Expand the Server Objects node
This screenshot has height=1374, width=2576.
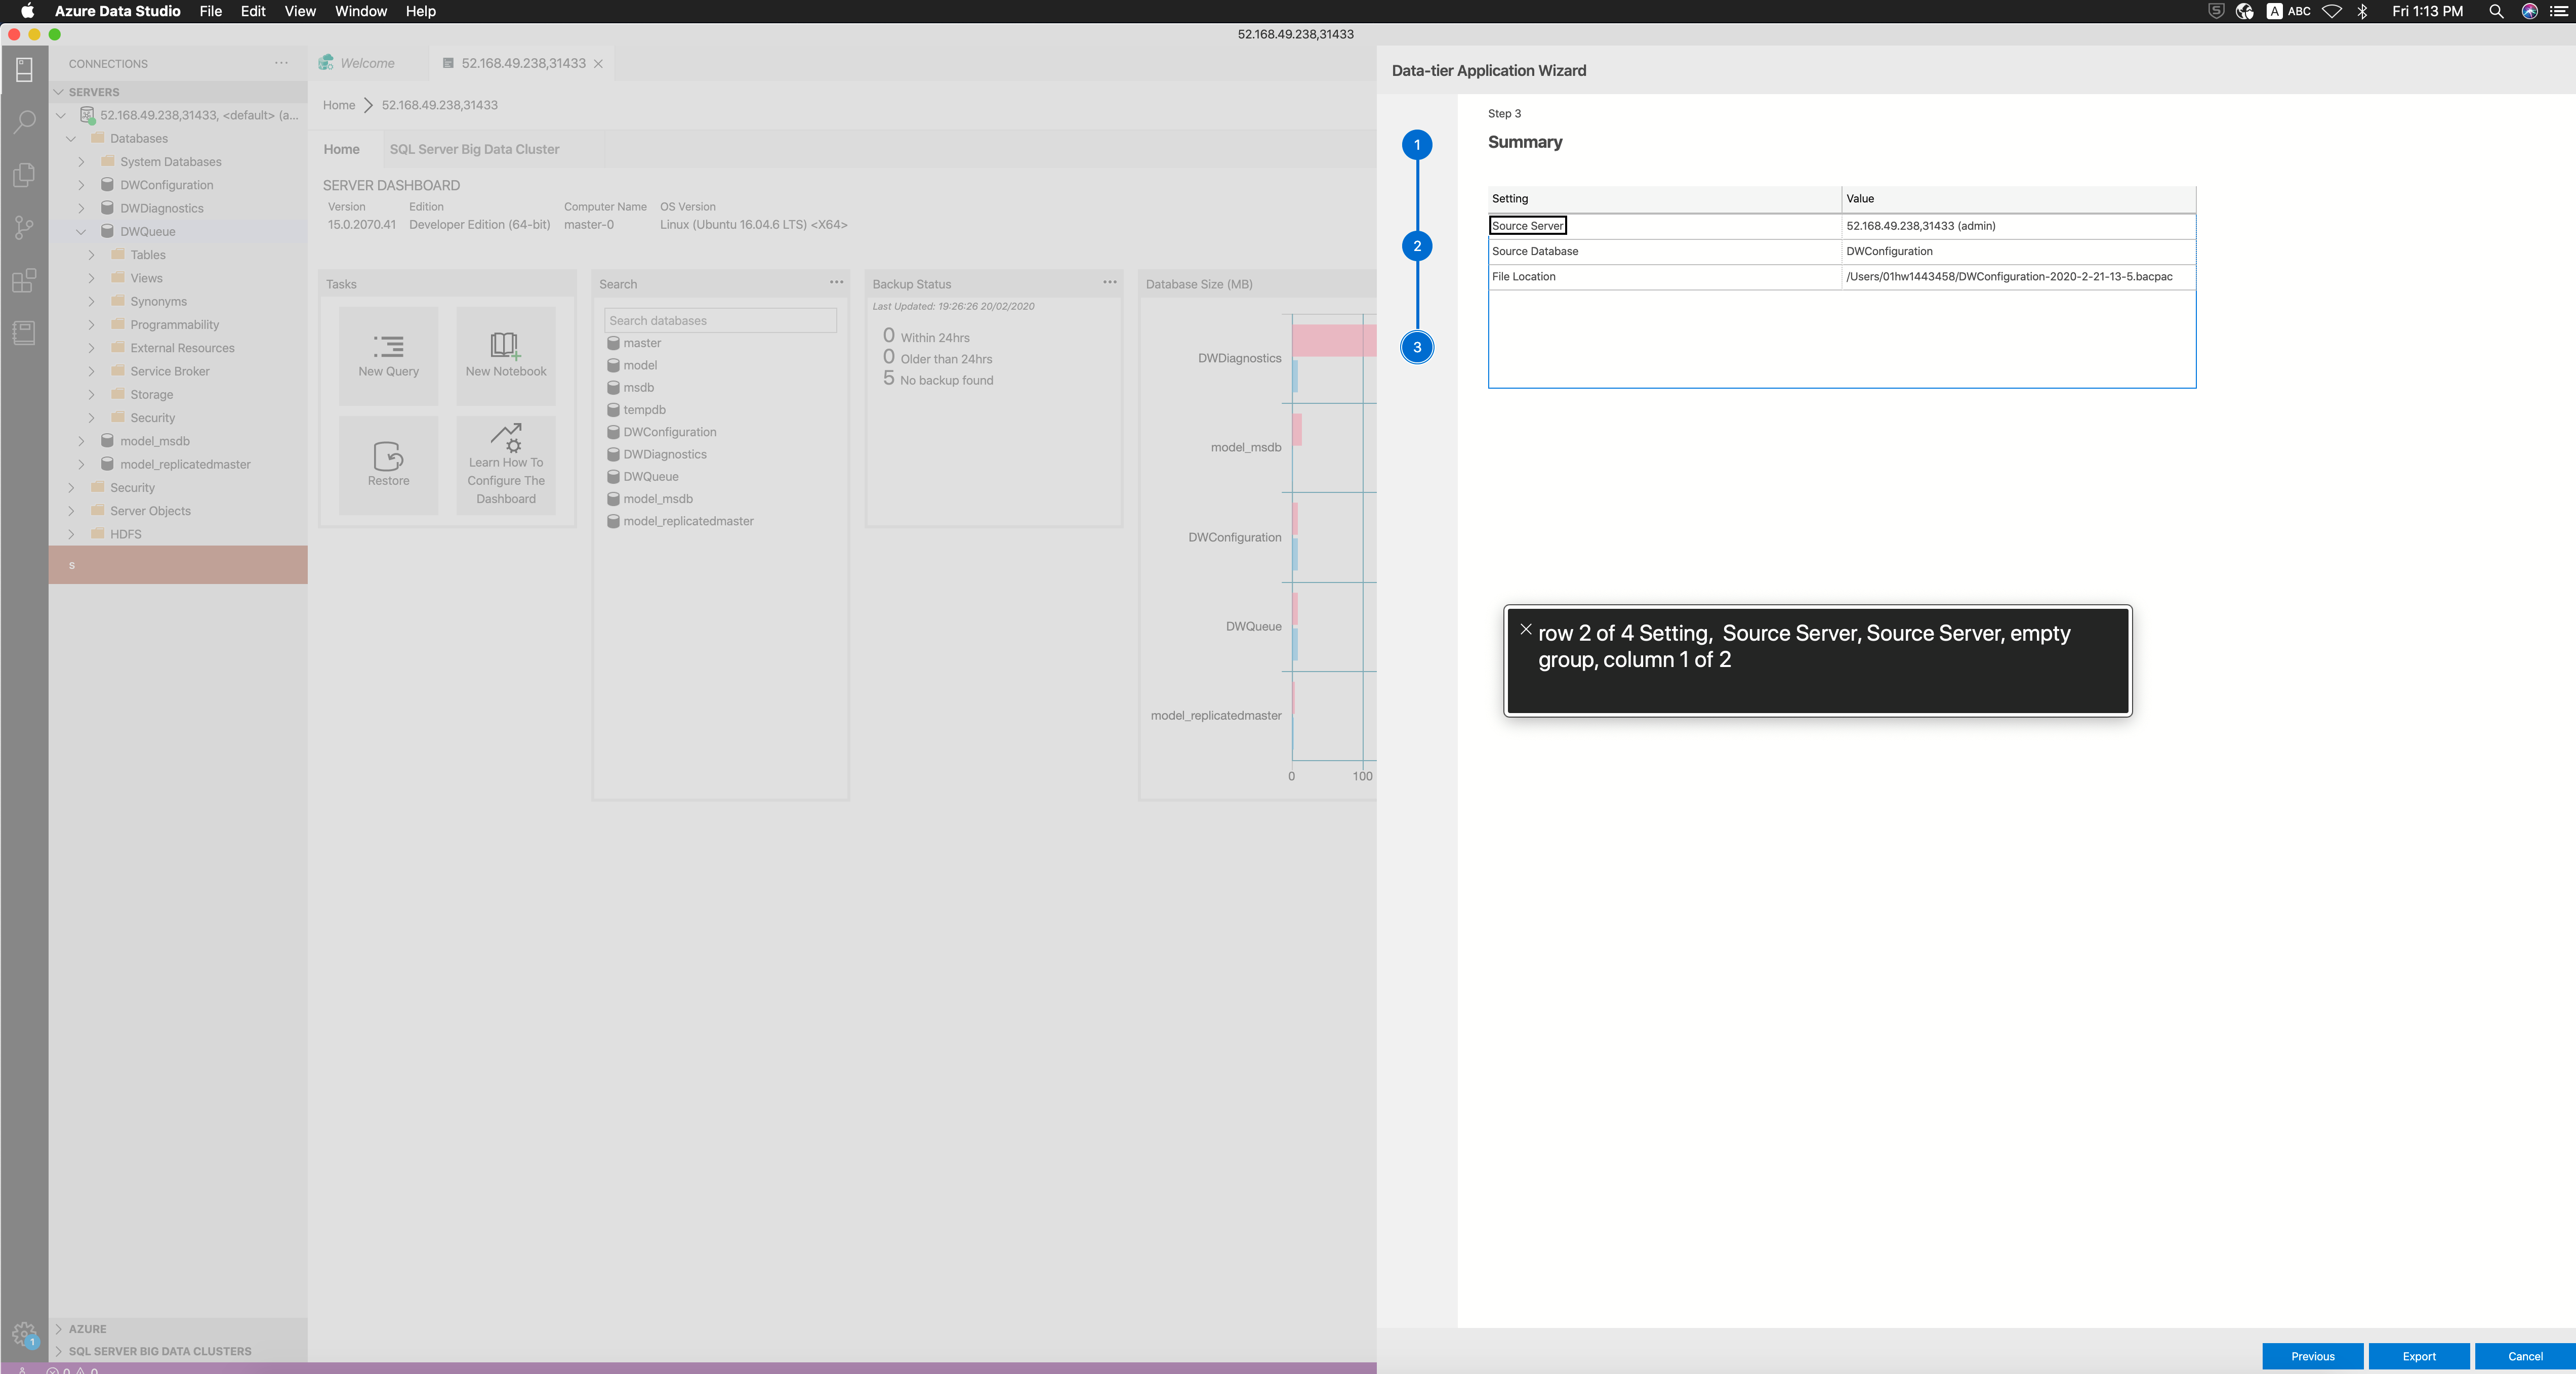tap(71, 510)
